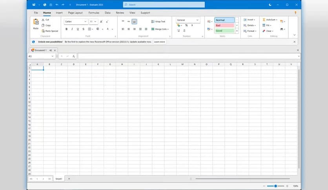Open the Merge Cells dropdown
328x190 pixels.
coord(160,29)
